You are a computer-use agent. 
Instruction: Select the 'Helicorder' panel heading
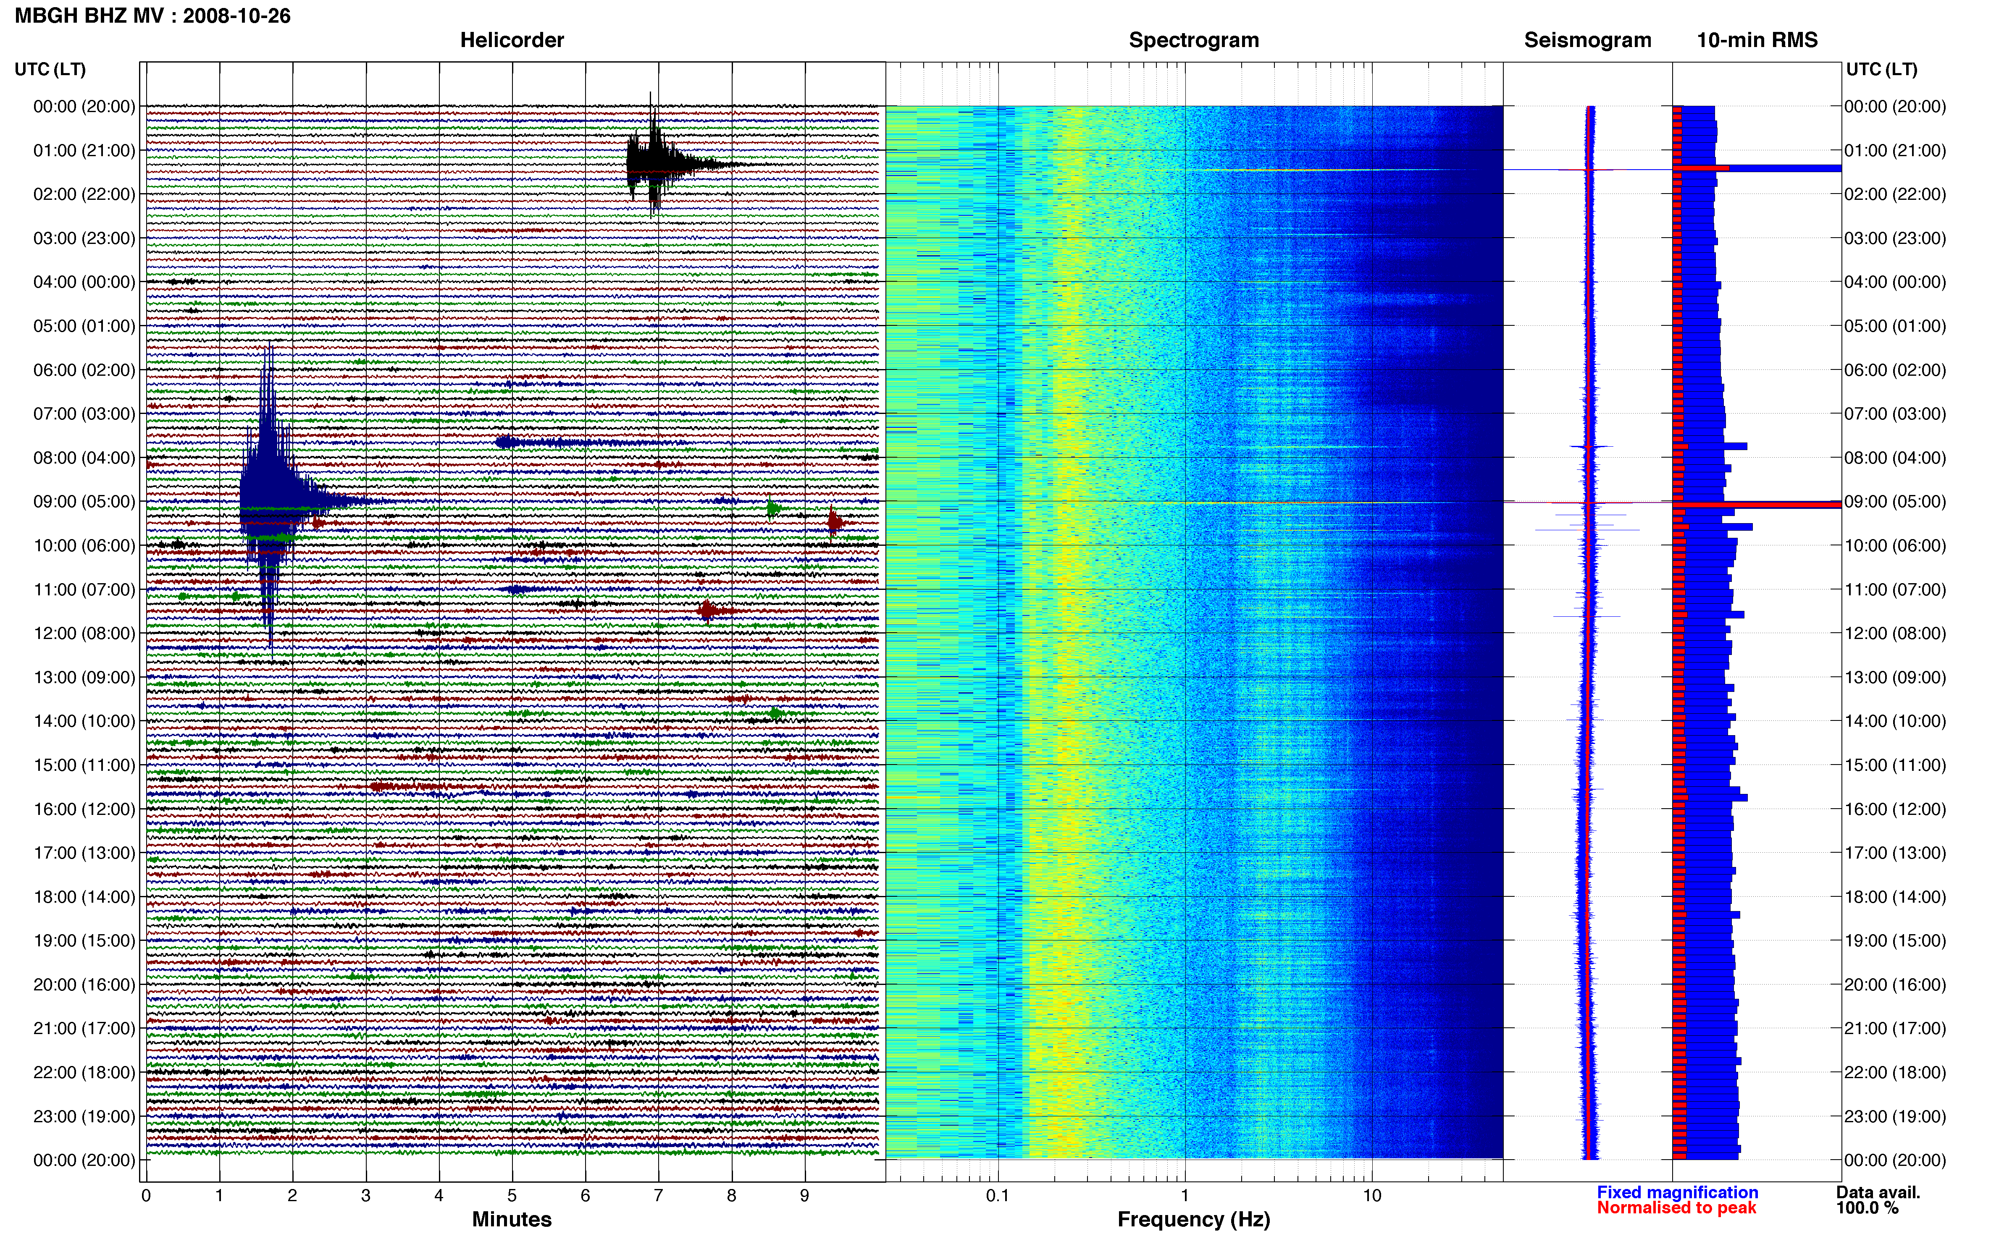512,39
